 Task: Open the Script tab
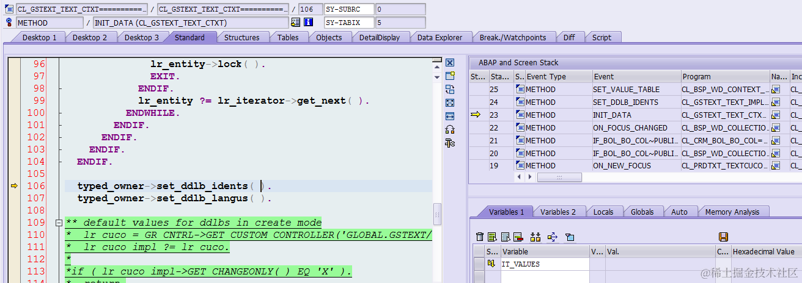[x=601, y=37]
